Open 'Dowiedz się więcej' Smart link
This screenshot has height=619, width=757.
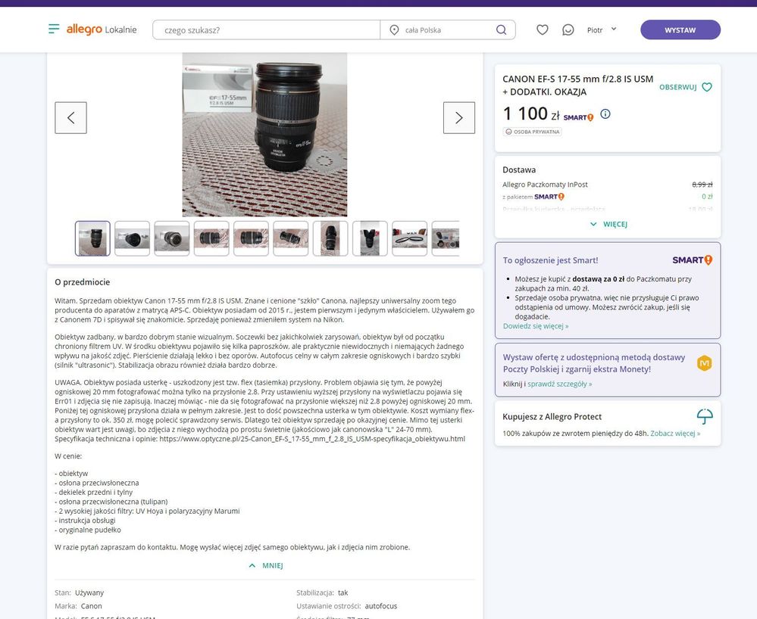[535, 326]
